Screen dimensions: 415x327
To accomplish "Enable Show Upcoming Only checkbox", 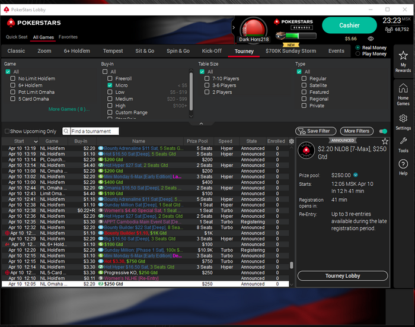I will [7, 131].
